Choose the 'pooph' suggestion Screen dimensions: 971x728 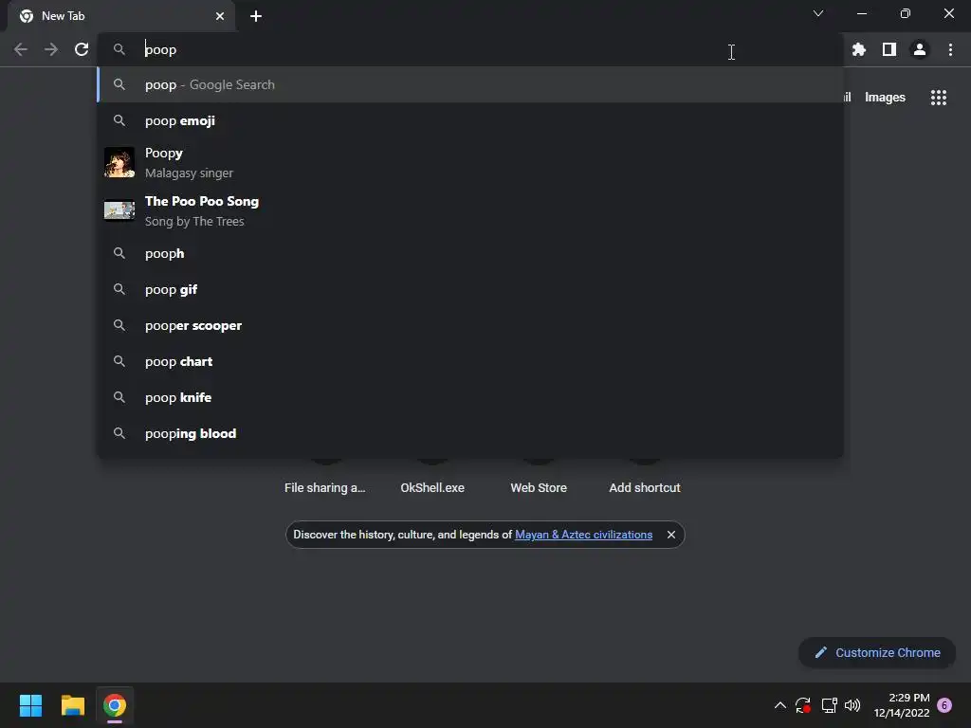470,253
